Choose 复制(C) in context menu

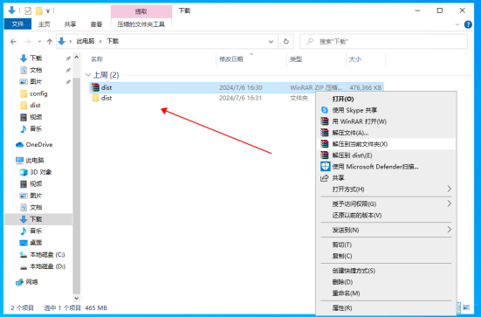coord(386,256)
